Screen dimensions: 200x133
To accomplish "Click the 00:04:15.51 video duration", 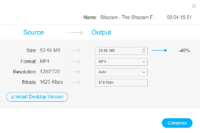I will 179,18.
